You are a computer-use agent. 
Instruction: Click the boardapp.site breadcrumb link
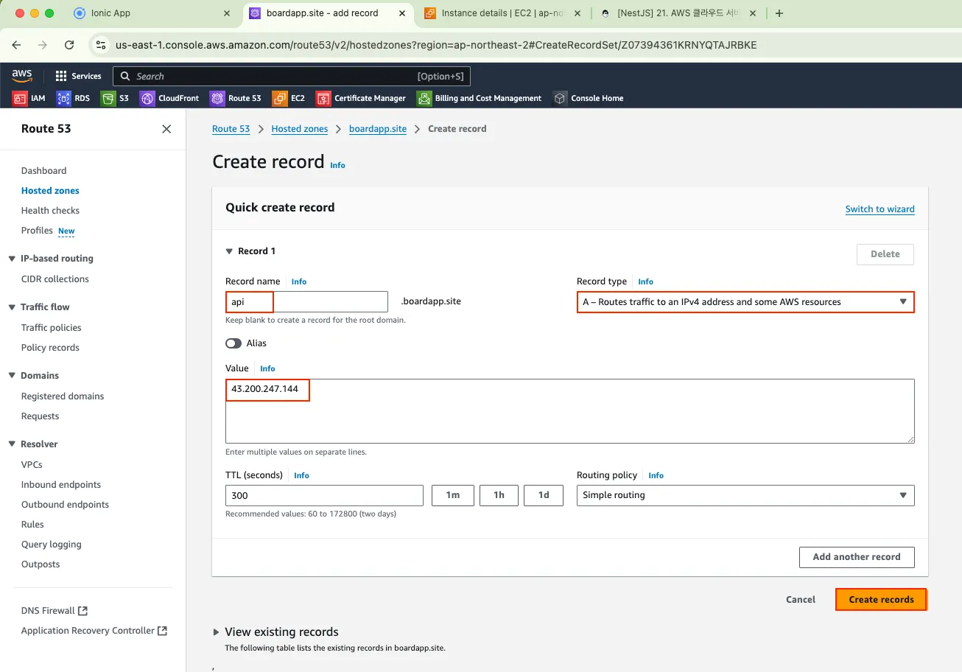[378, 129]
